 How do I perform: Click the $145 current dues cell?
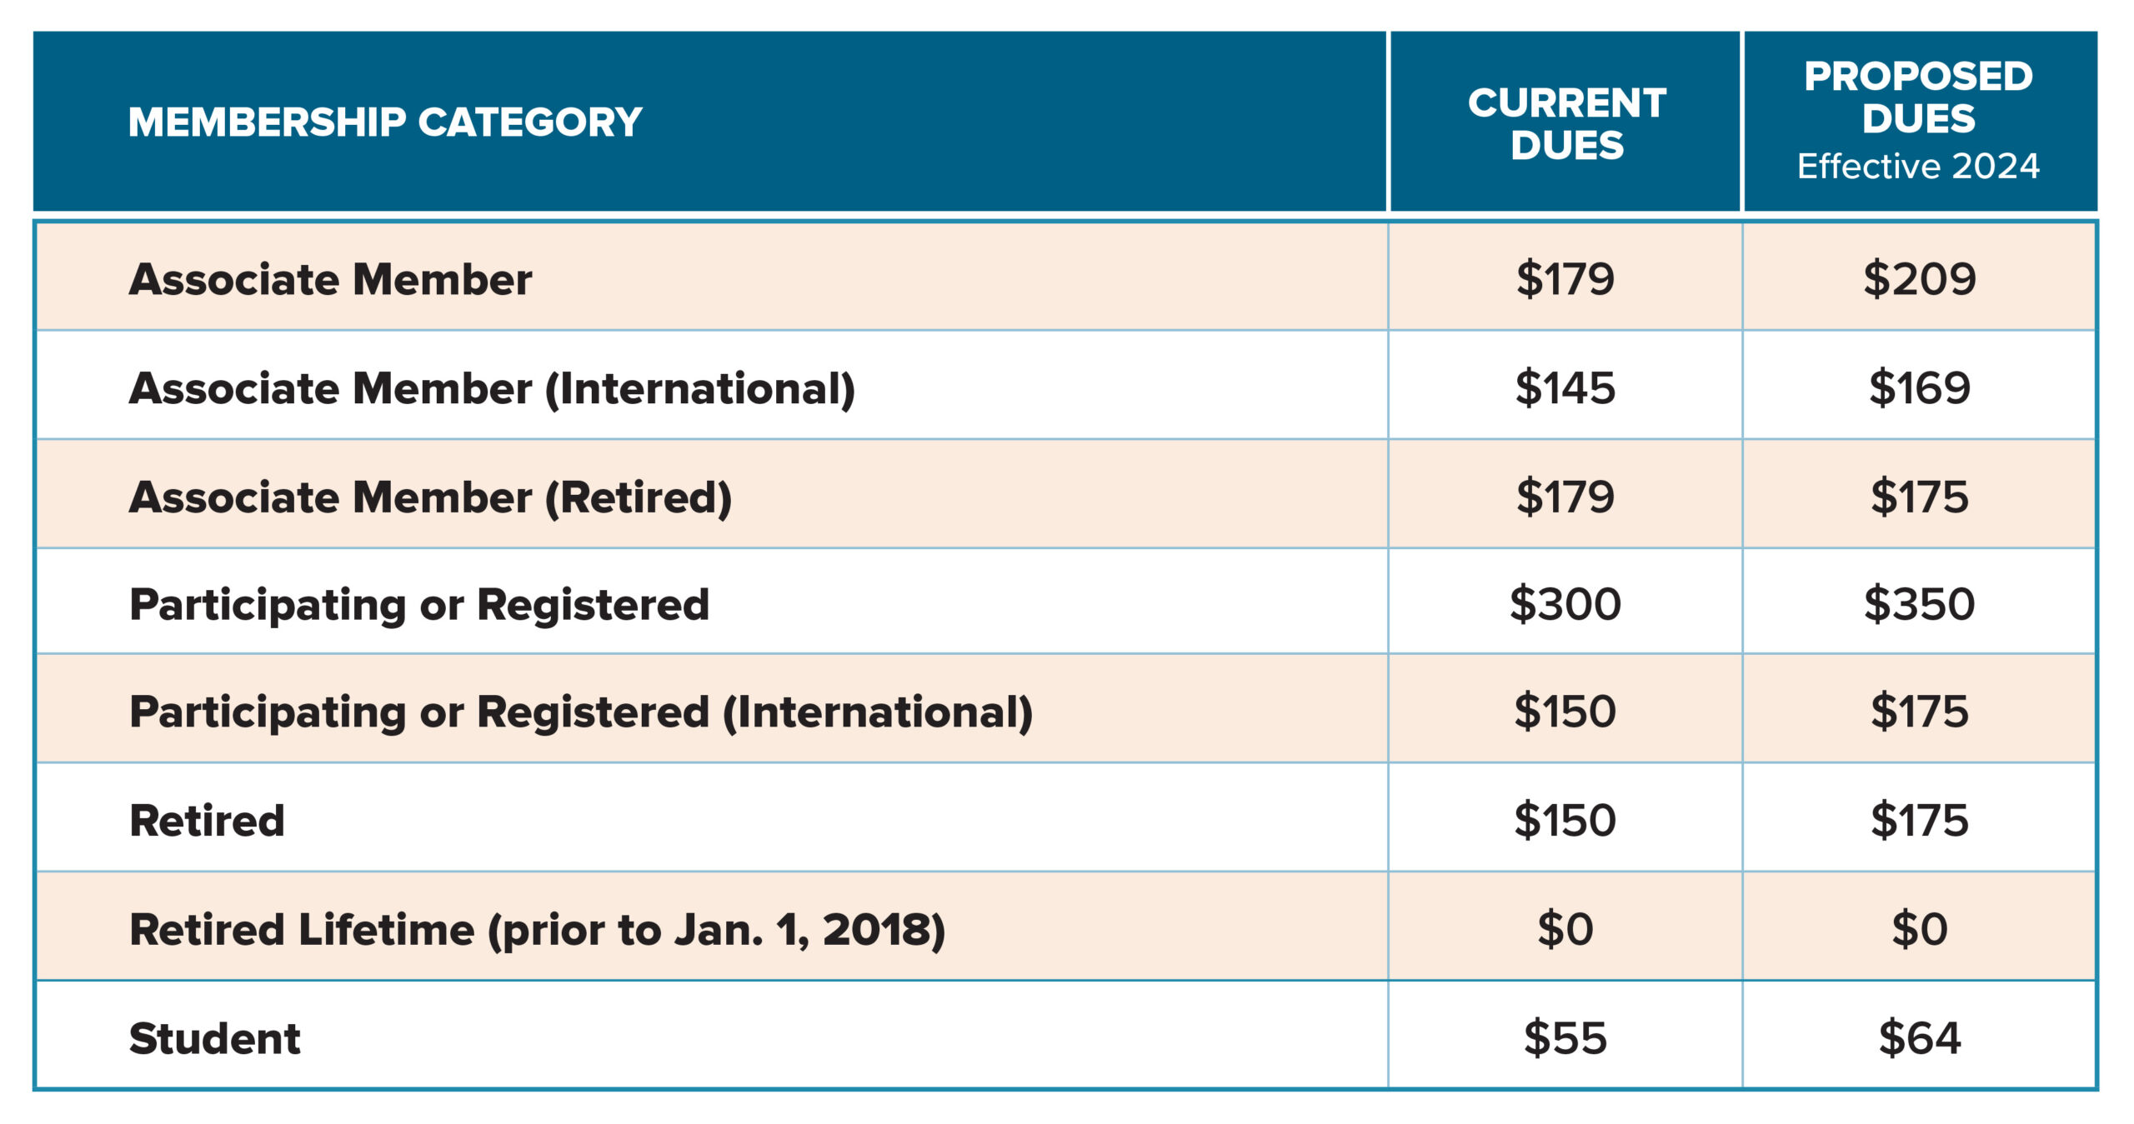point(1565,387)
